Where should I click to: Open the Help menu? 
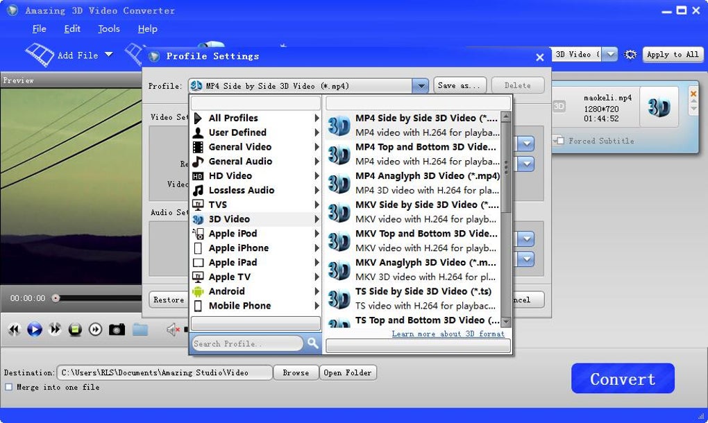click(148, 29)
